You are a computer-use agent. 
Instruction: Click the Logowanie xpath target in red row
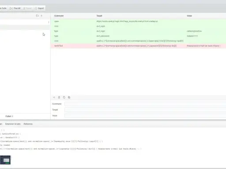tap(136, 46)
